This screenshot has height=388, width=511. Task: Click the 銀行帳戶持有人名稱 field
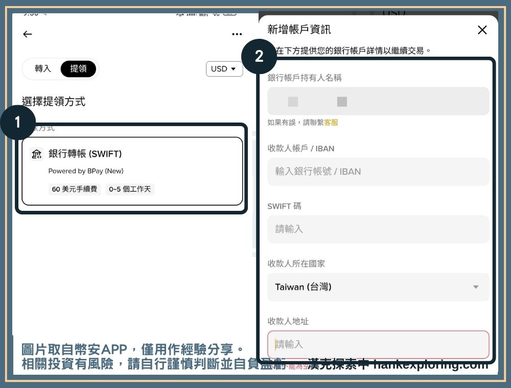click(x=378, y=101)
